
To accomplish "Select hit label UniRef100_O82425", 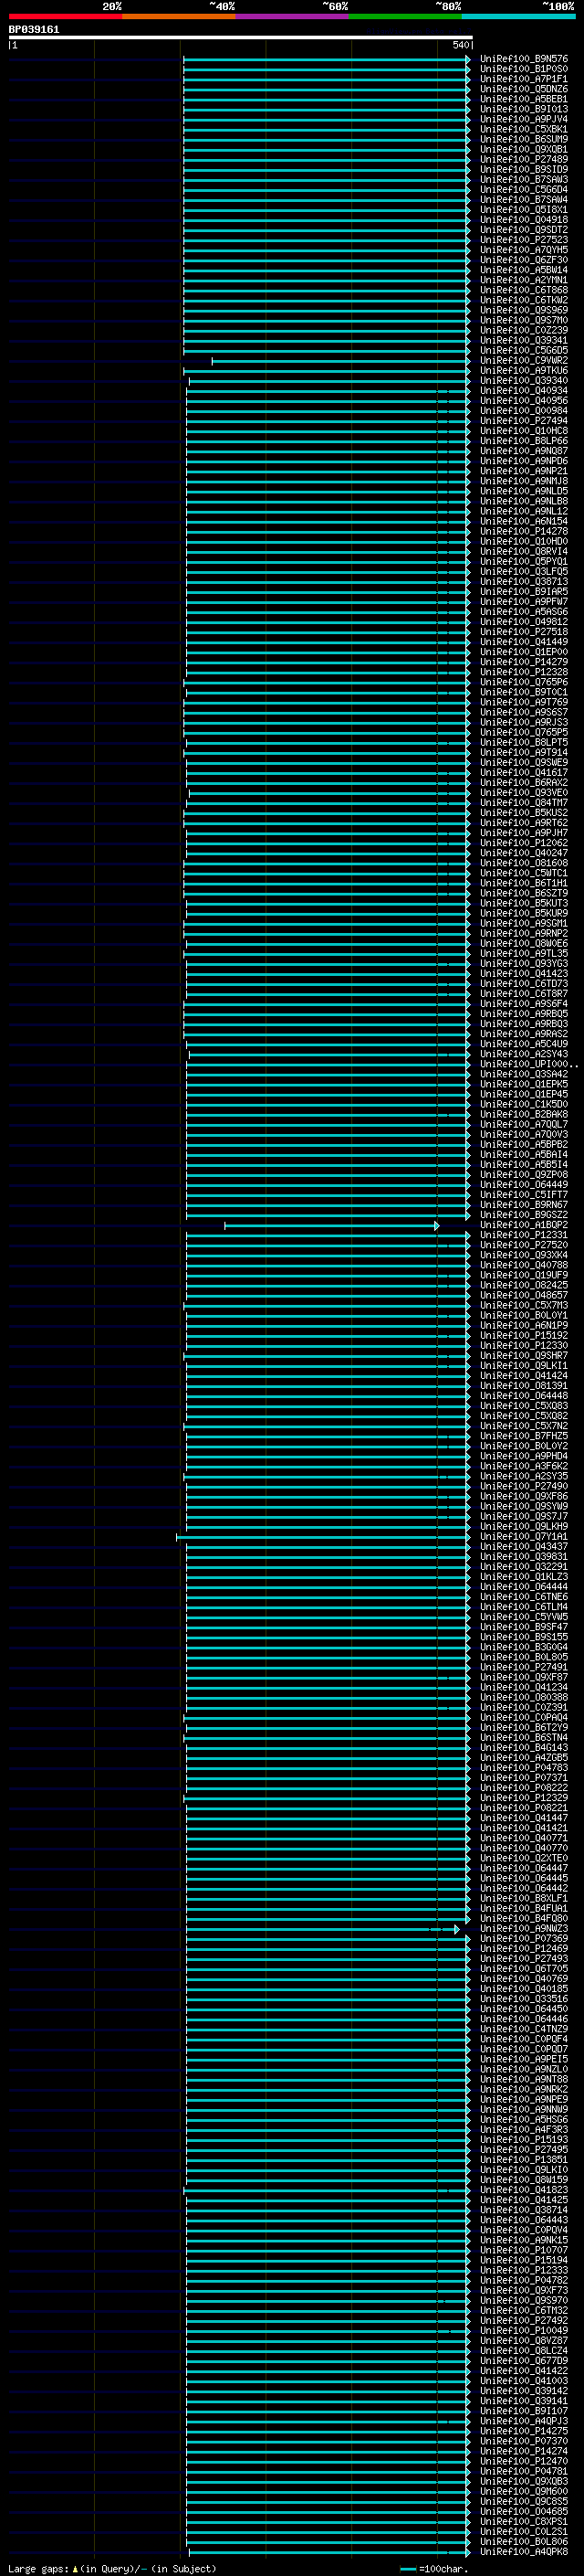I will pos(524,1285).
